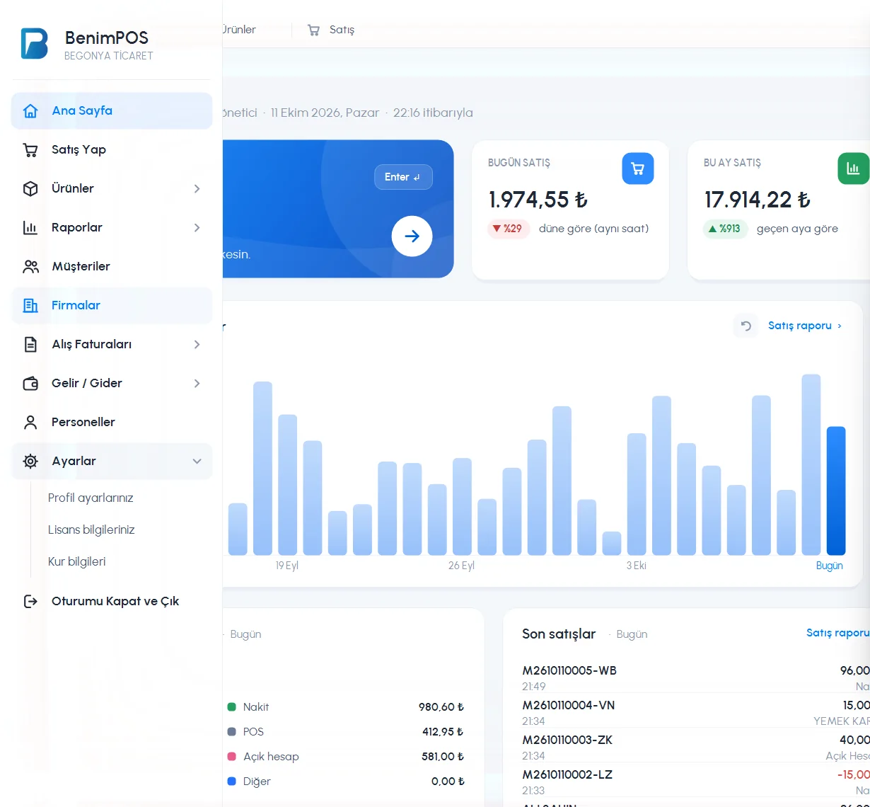This screenshot has height=807, width=870.
Task: Collapse the Ayarlar submenu chevron
Action: [197, 462]
